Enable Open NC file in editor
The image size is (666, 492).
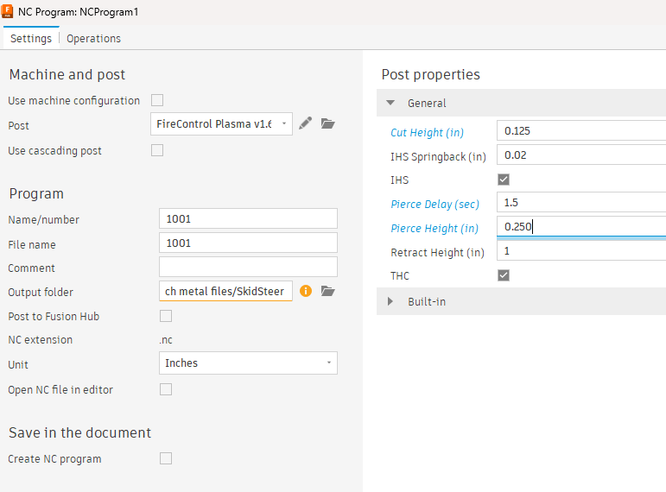coord(166,389)
